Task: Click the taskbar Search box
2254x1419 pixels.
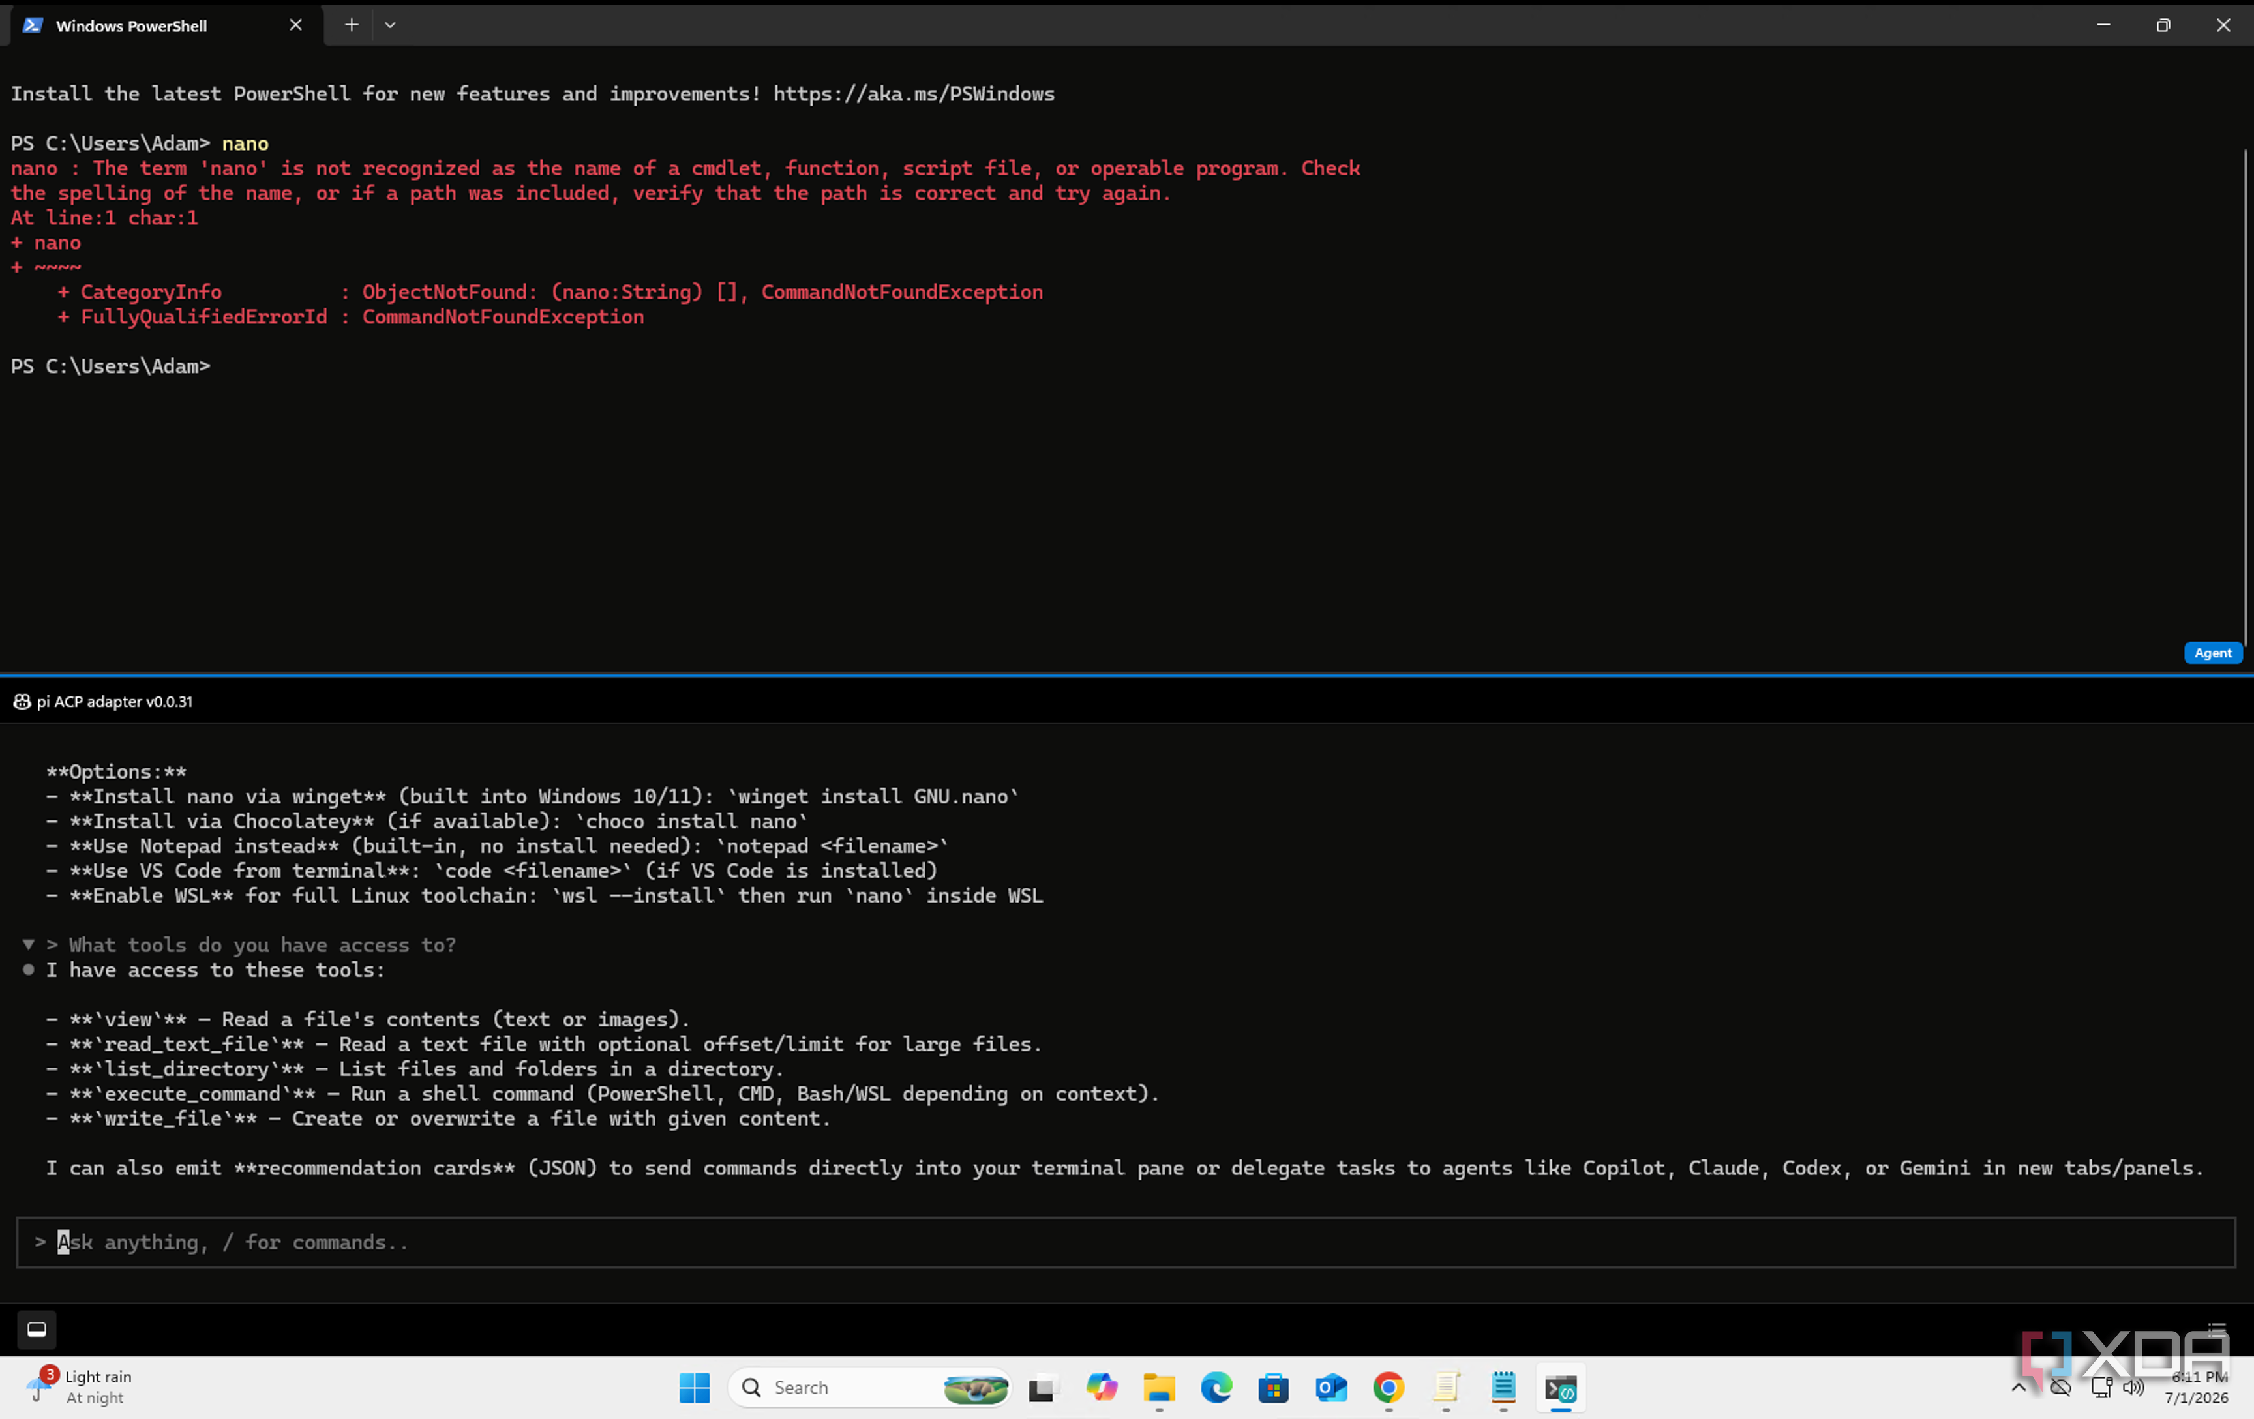Action: coord(869,1387)
